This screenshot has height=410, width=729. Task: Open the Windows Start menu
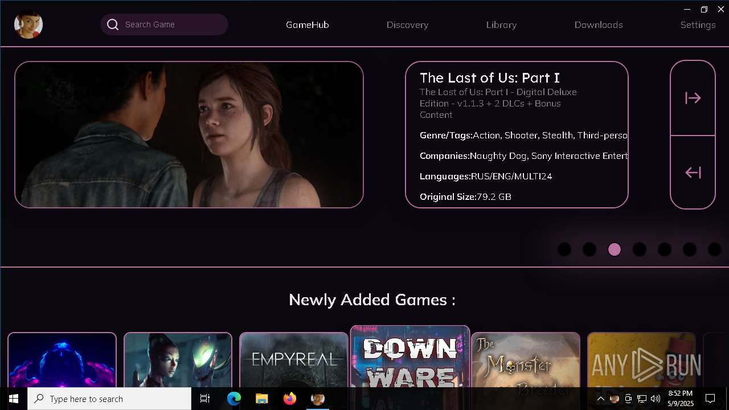[x=14, y=399]
